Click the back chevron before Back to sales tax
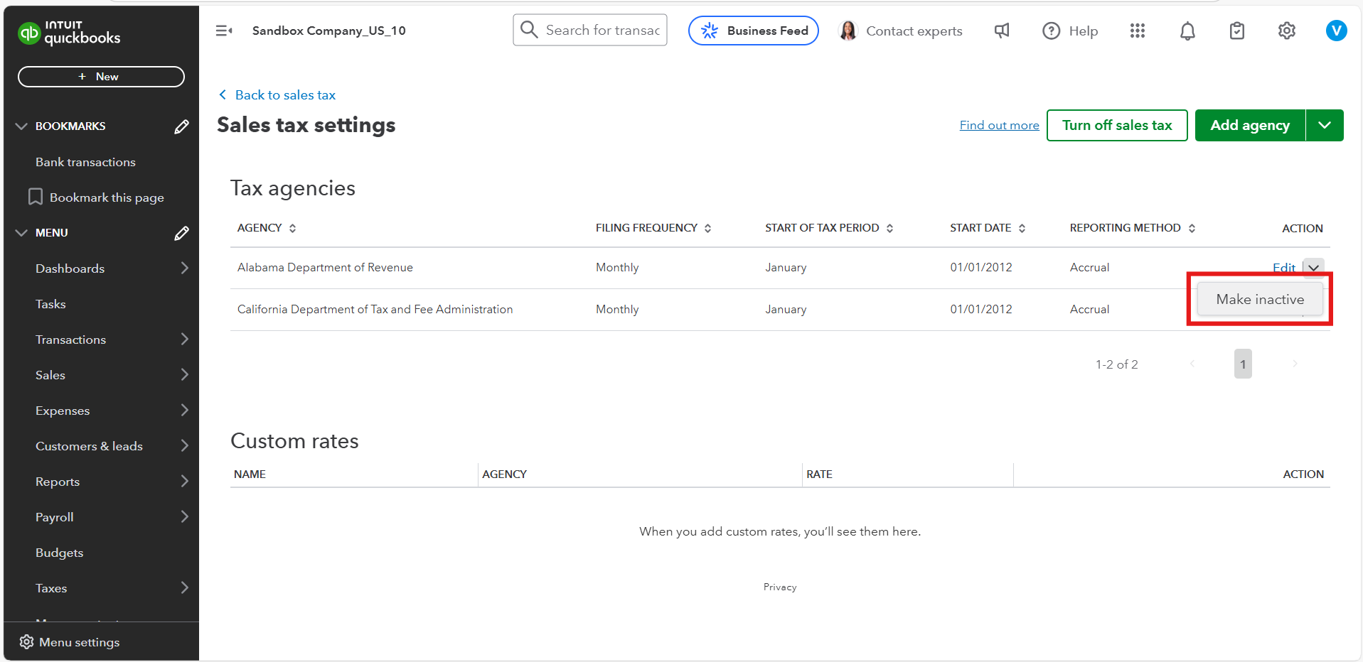Screen dimensions: 1363x662 tap(223, 94)
